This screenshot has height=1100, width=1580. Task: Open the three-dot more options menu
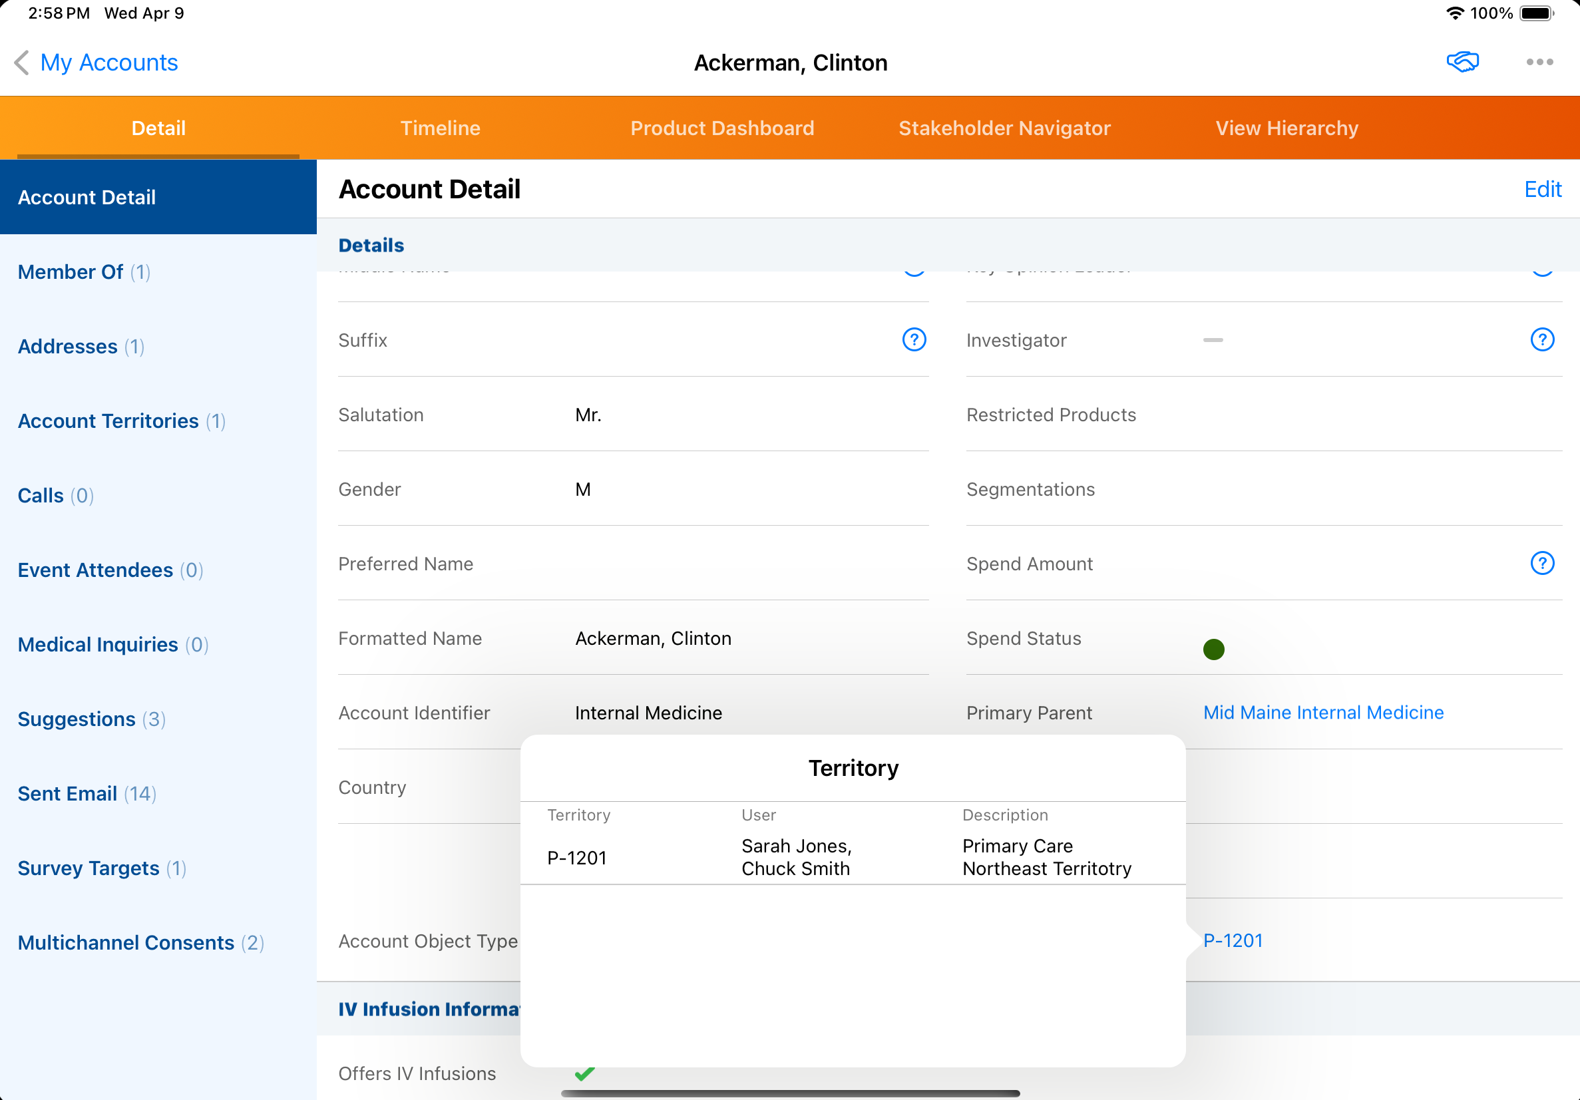1539,62
